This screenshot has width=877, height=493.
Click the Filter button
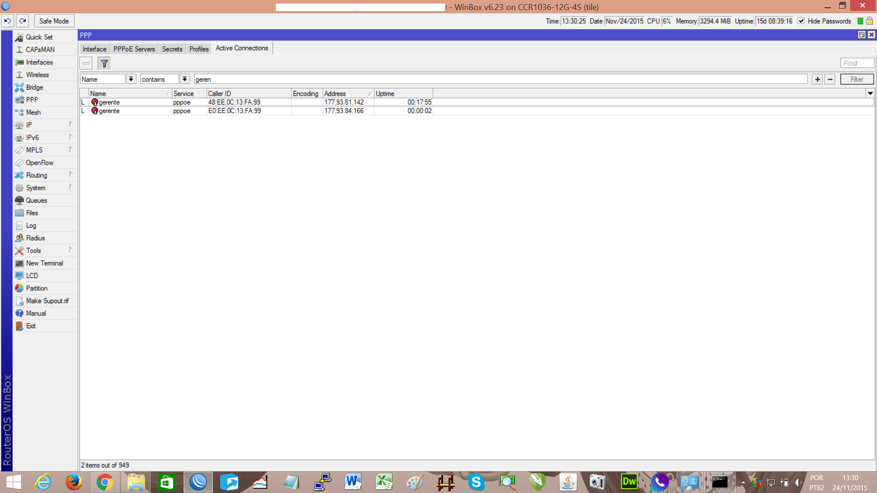(x=856, y=79)
